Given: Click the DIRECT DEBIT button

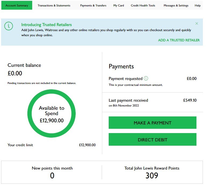Looking at the screenshot, I should [152, 140].
